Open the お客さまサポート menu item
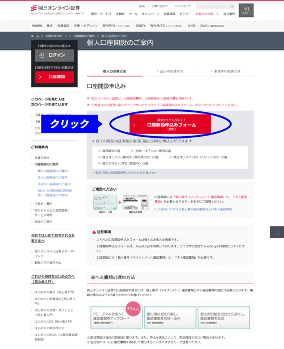 click(x=207, y=14)
